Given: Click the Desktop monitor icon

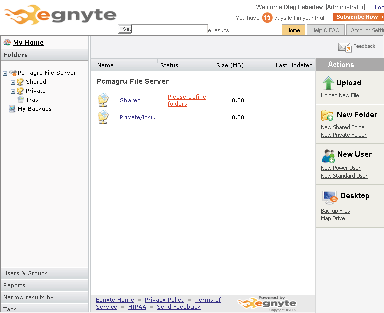Looking at the screenshot, I should point(330,196).
